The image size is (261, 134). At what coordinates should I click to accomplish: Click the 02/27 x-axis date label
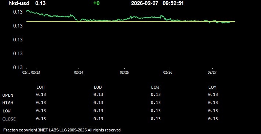click(212, 72)
